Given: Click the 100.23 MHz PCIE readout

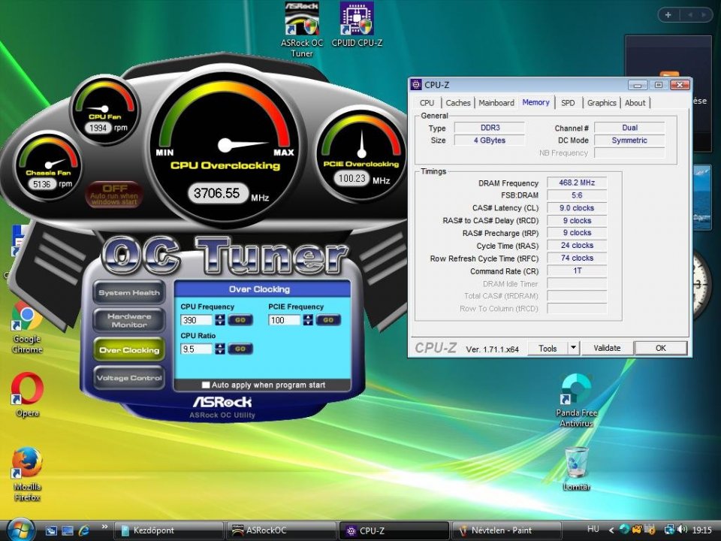Looking at the screenshot, I should 352,179.
